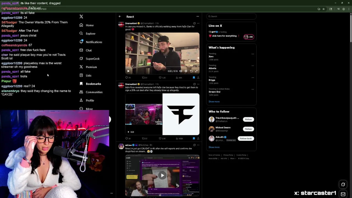
Task: Open options for Alberta trend
Action: click(x=253, y=66)
